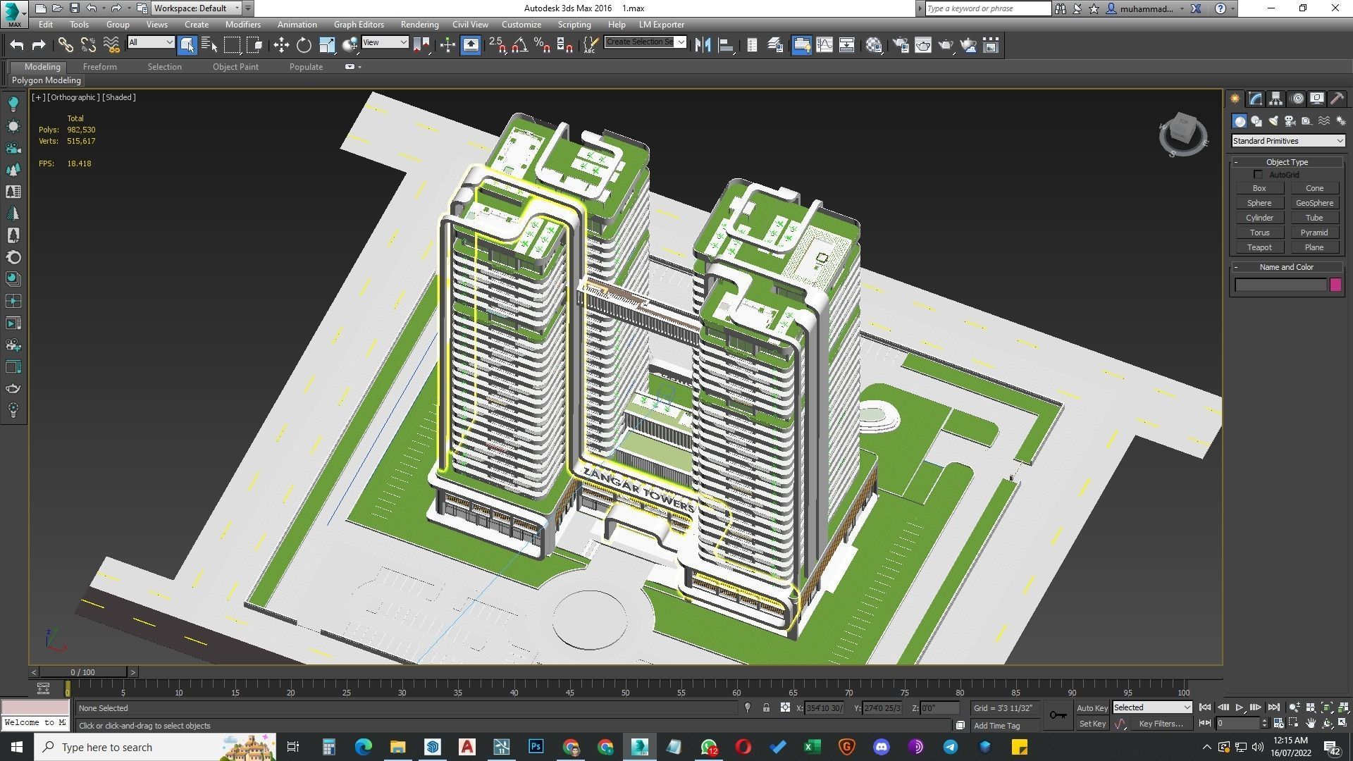1353x761 pixels.
Task: Select the Rotate tool
Action: (x=304, y=46)
